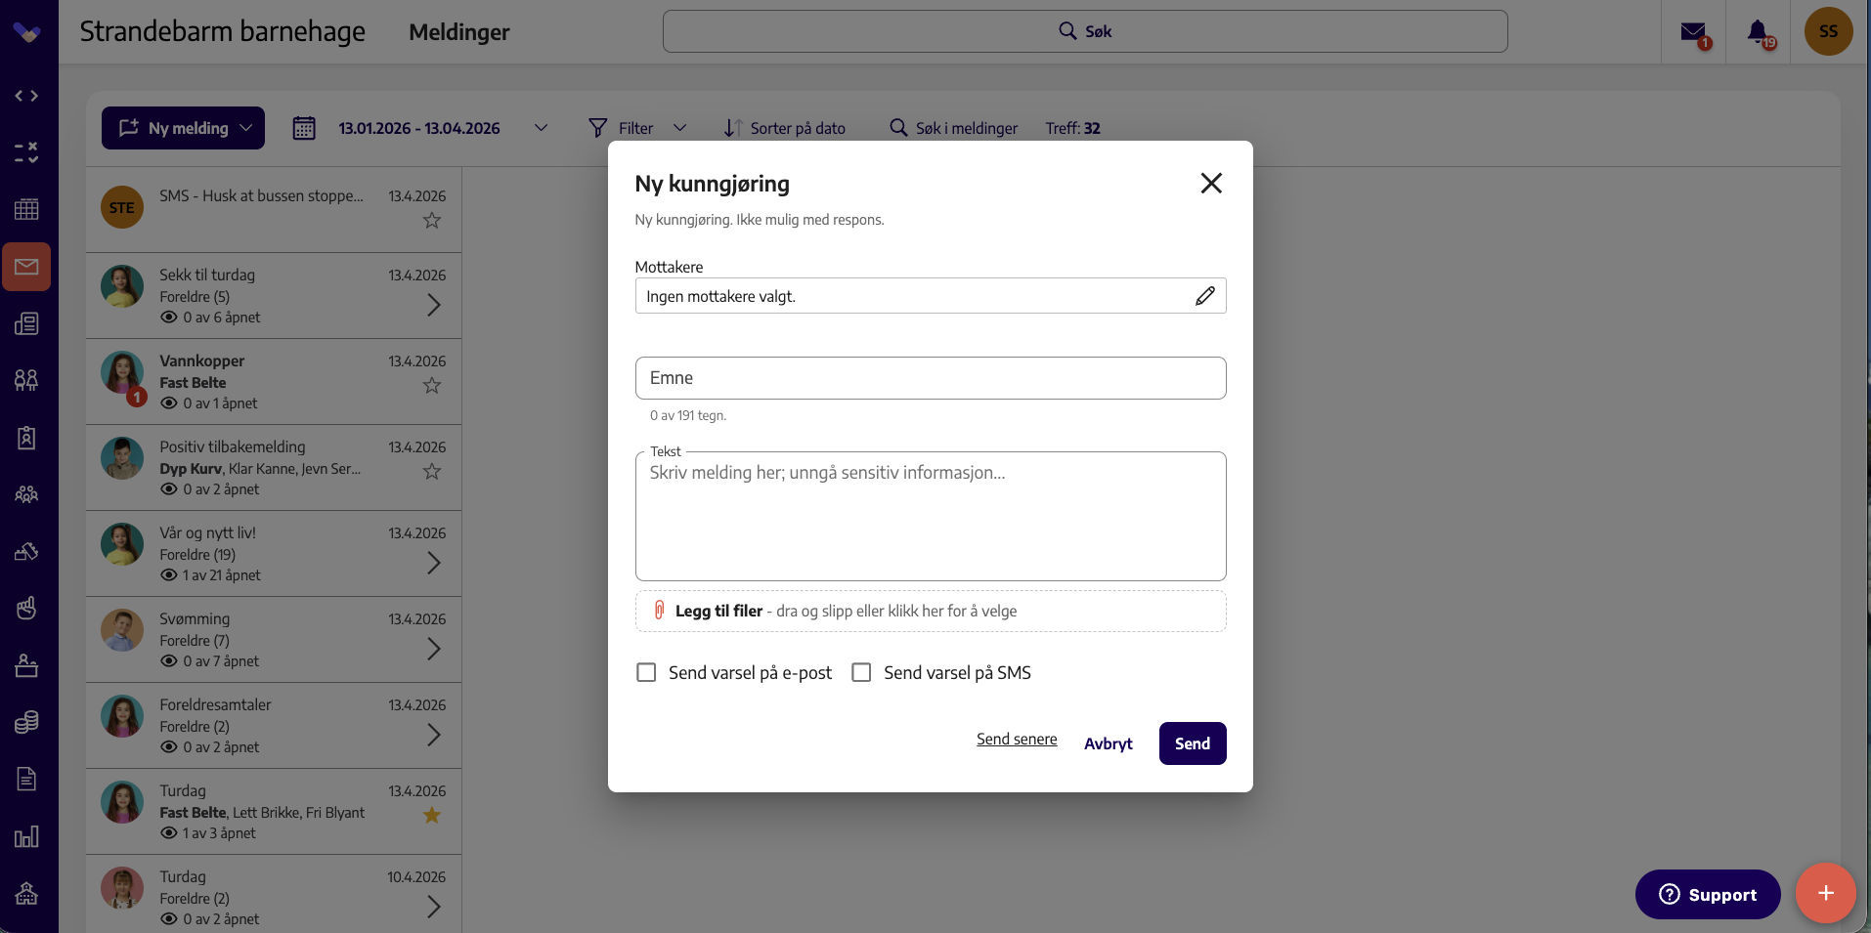Click the calendar icon next to date range
The height and width of the screenshot is (933, 1871).
[x=304, y=128]
